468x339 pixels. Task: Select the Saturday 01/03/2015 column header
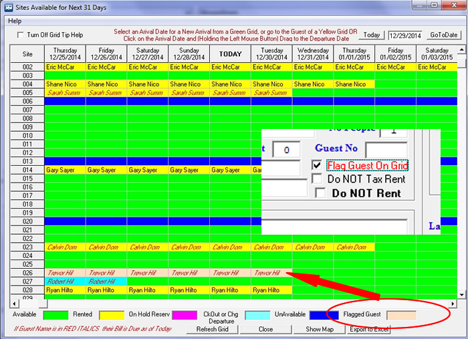point(437,53)
